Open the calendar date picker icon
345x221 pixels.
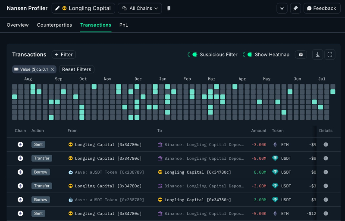tap(301, 55)
